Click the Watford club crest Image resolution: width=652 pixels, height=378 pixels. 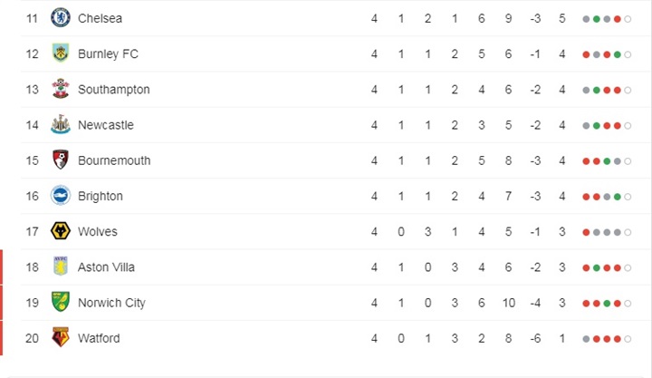point(61,337)
